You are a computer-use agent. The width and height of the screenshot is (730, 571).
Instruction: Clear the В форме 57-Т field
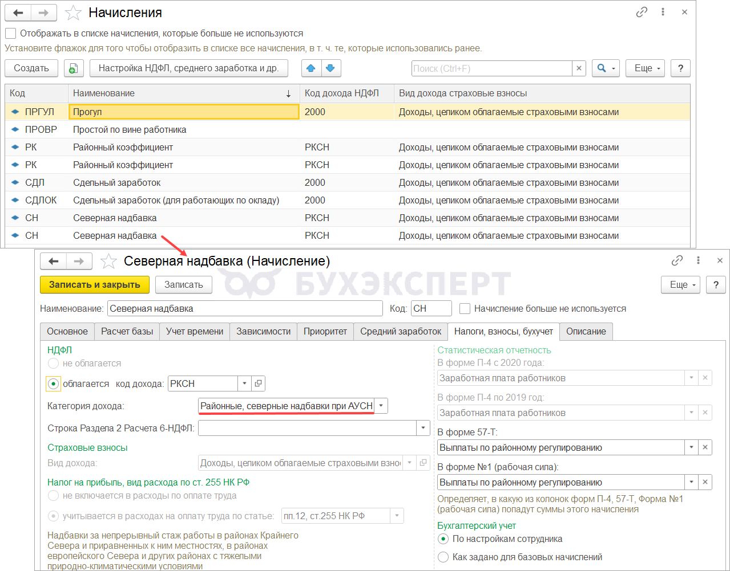(x=705, y=447)
